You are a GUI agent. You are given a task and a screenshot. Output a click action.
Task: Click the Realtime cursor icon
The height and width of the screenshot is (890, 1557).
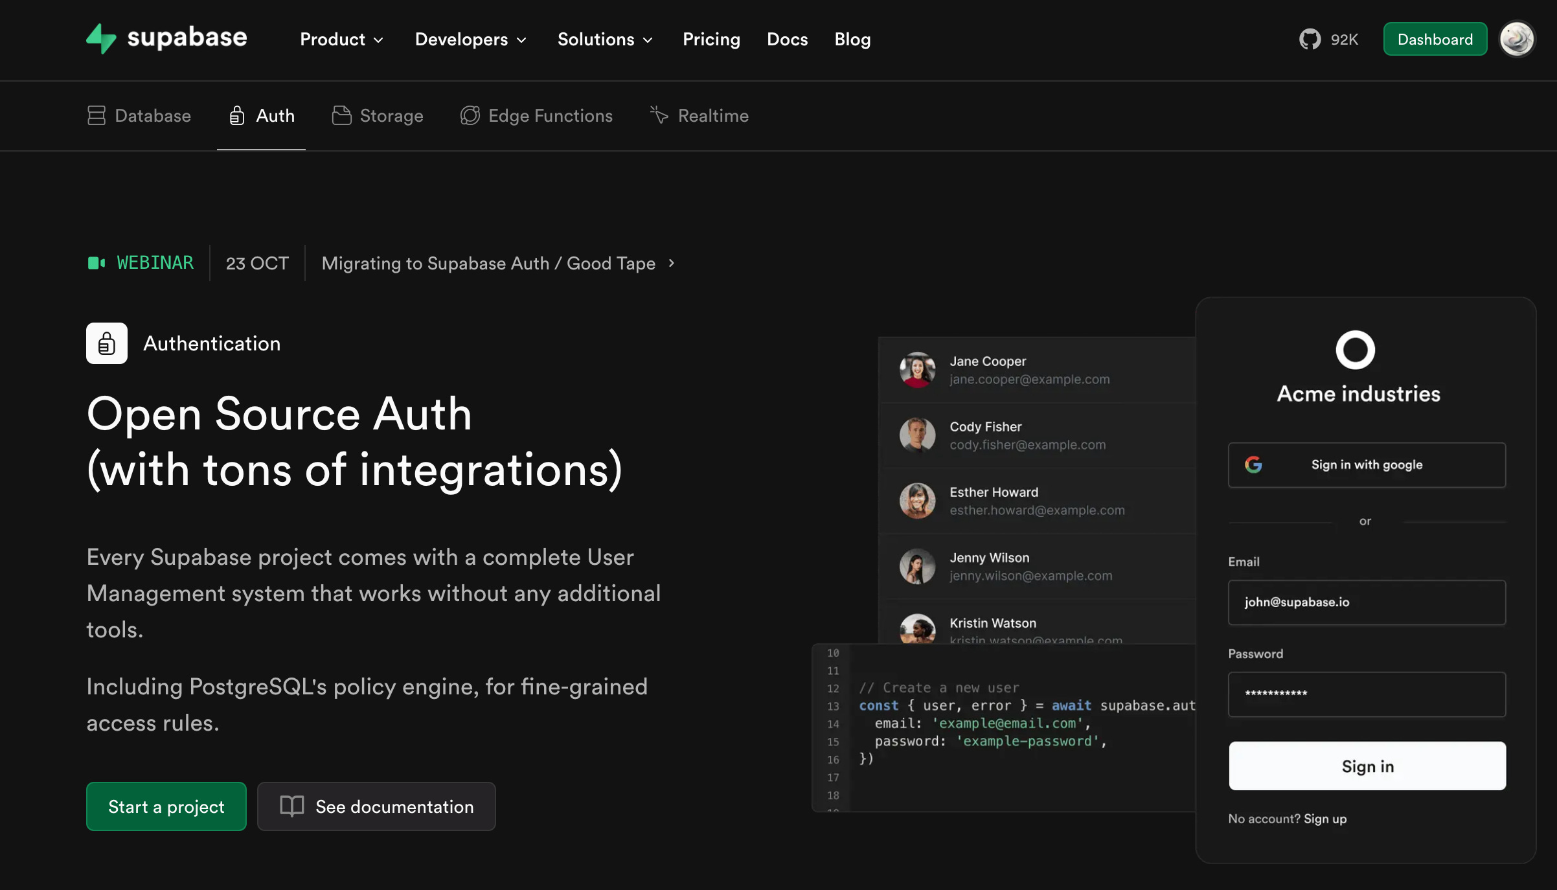[659, 115]
